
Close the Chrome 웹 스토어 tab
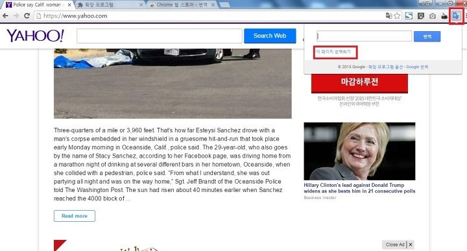point(213,5)
